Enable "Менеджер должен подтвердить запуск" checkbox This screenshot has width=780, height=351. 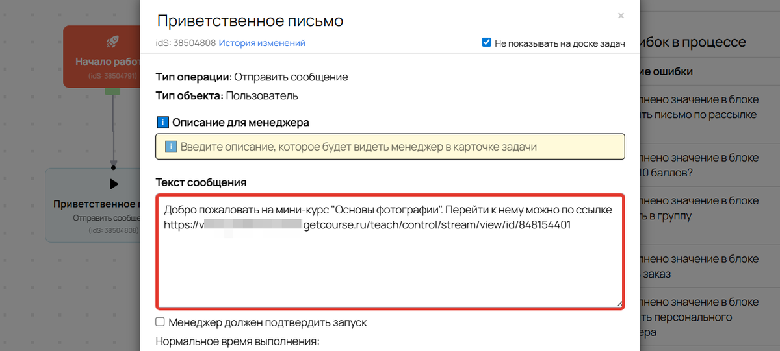coord(160,322)
